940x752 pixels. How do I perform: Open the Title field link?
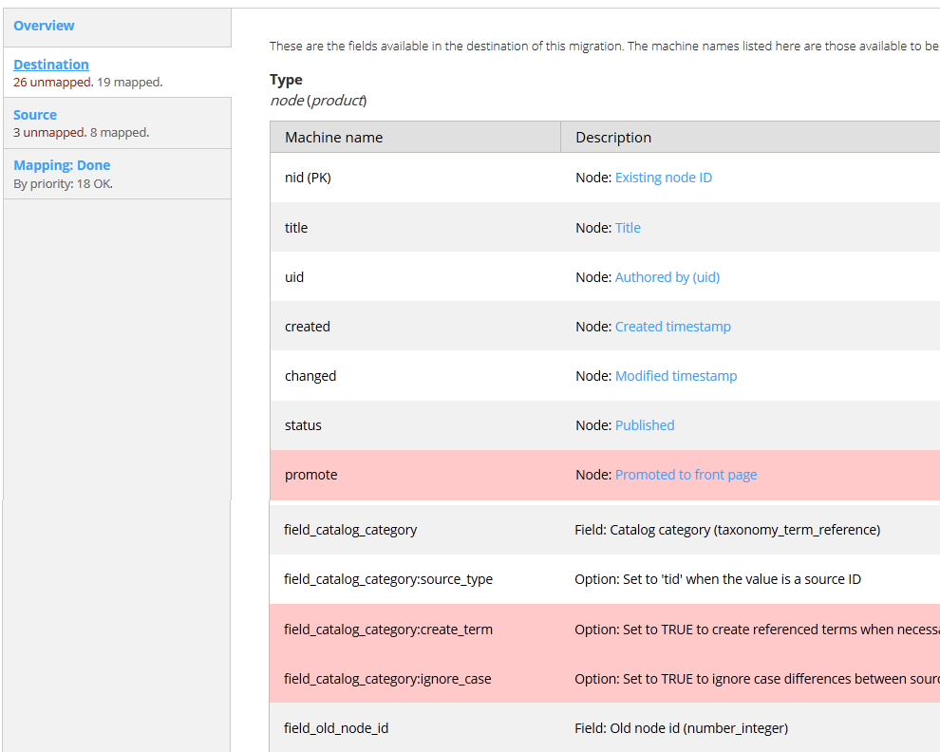628,228
